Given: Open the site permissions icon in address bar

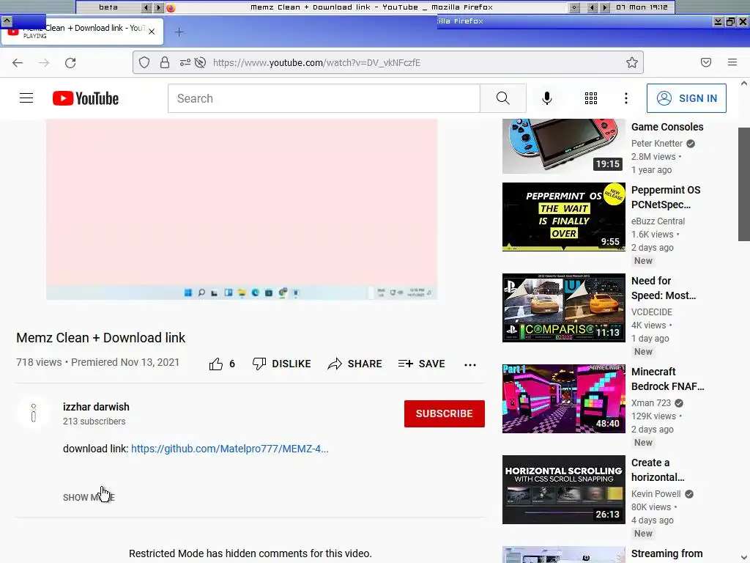Looking at the screenshot, I should click(185, 63).
